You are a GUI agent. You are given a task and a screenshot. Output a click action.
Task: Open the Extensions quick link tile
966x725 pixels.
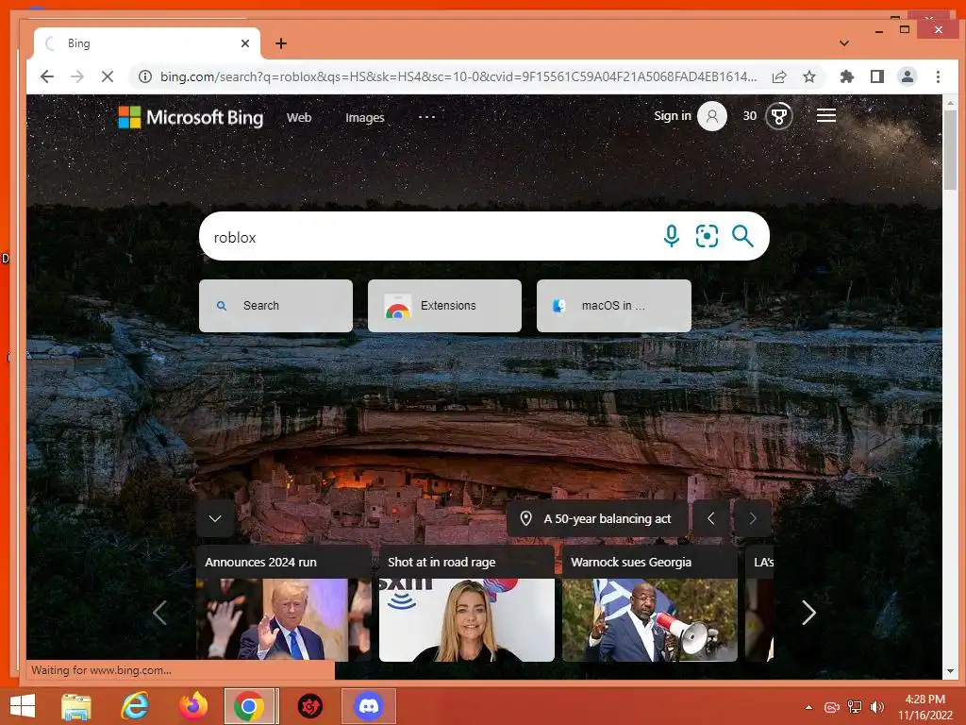(x=445, y=306)
